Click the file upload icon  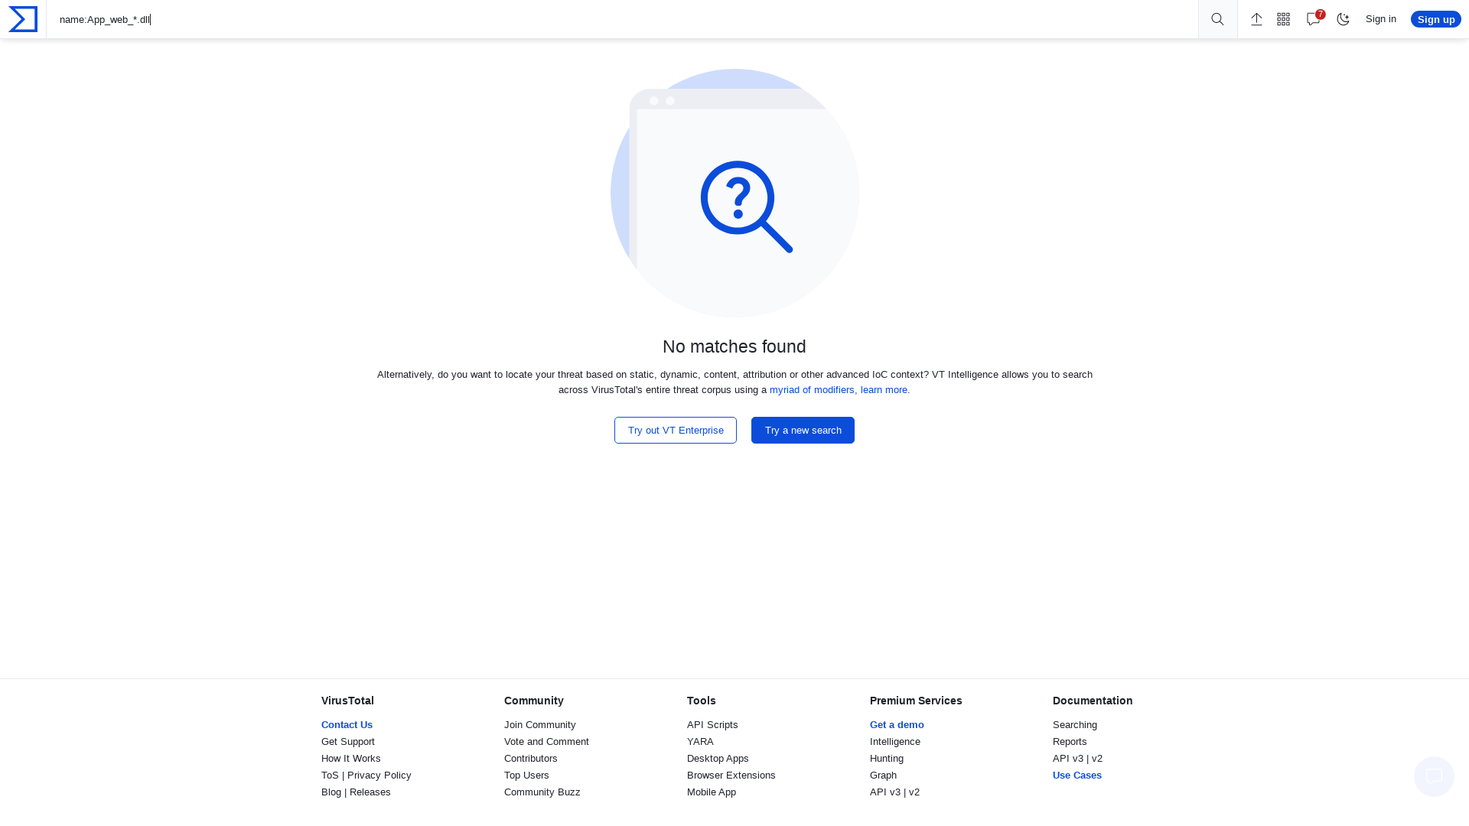(x=1256, y=18)
